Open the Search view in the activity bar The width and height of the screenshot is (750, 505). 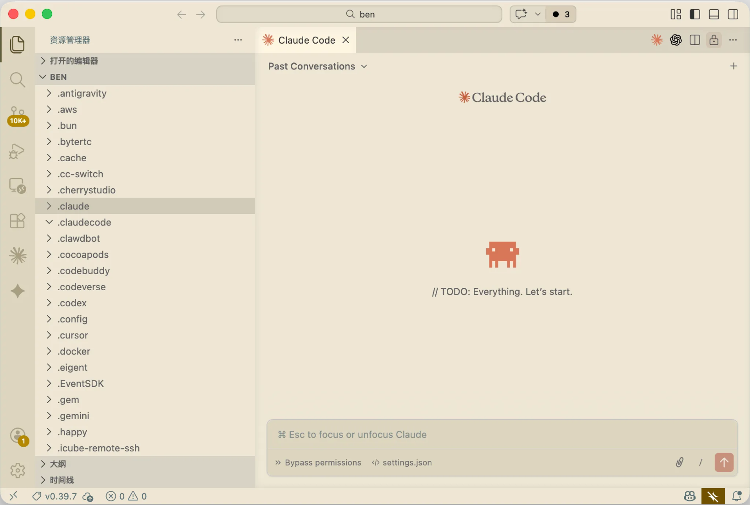(x=17, y=79)
